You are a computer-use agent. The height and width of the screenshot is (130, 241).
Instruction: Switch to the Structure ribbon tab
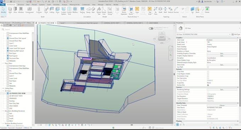coord(21,5)
